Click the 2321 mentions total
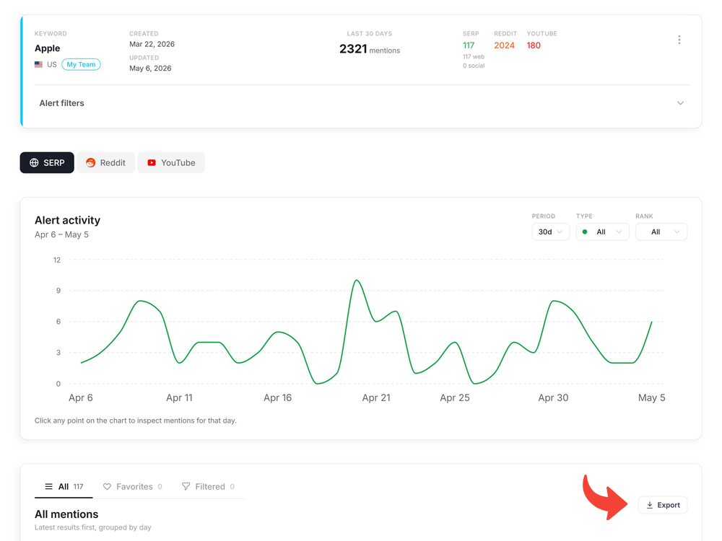722x541 pixels. tap(369, 49)
